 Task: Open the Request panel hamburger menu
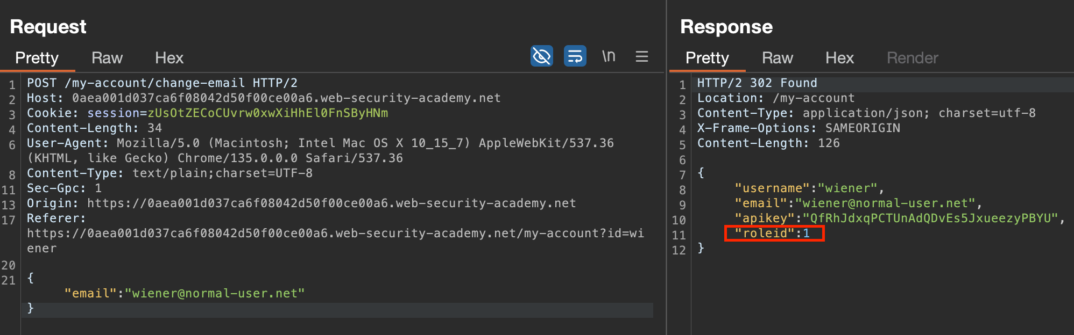[x=641, y=56]
